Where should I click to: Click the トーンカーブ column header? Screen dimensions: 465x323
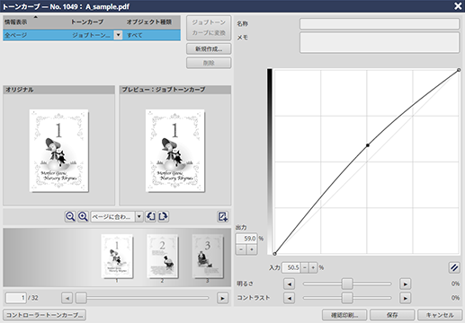(x=87, y=22)
